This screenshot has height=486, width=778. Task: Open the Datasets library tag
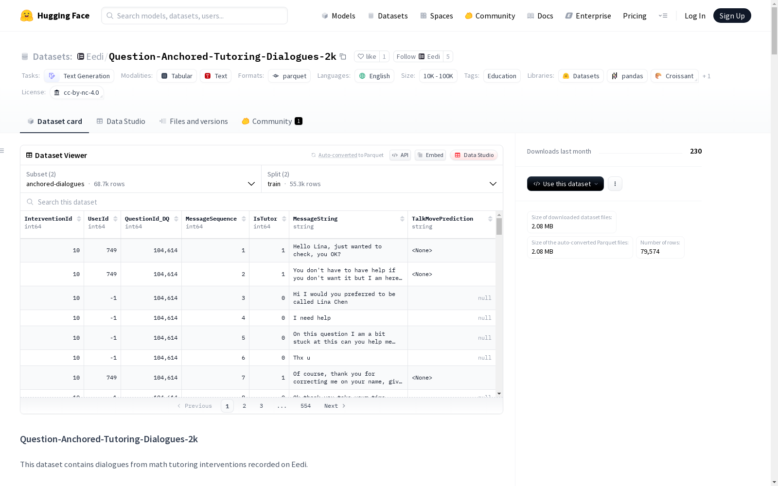[x=581, y=76]
